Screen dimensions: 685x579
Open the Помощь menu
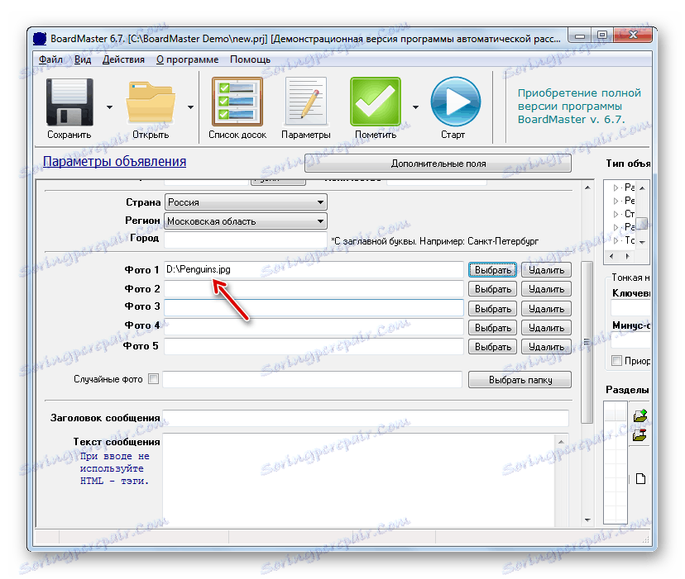point(251,59)
